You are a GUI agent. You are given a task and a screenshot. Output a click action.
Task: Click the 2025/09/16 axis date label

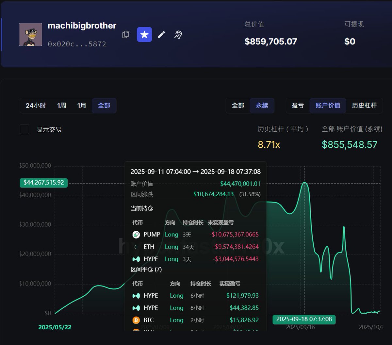(x=301, y=327)
